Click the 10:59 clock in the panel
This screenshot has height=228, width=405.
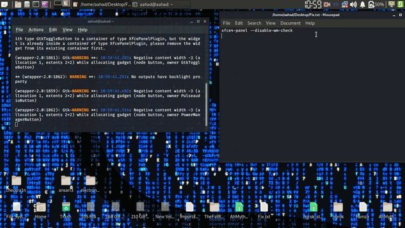pos(313,4)
